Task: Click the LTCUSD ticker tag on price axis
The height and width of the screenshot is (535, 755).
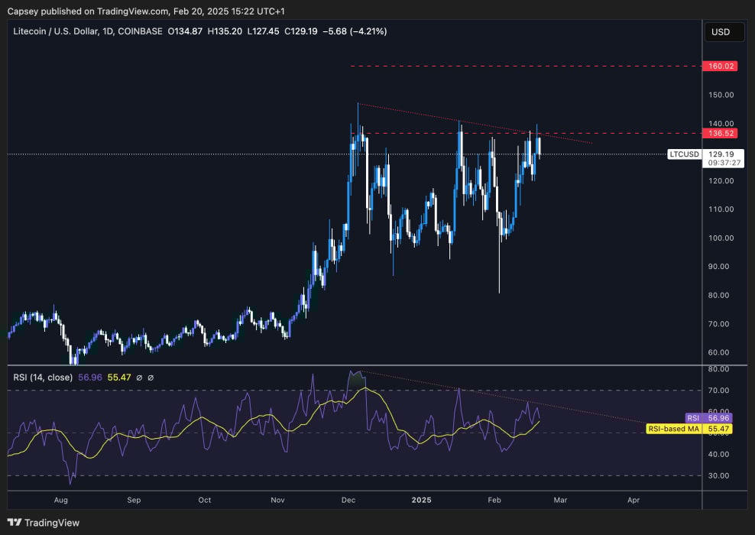Action: (x=684, y=154)
